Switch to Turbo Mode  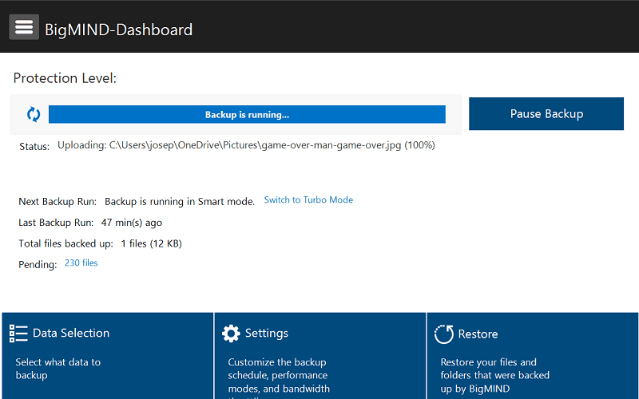(x=308, y=200)
